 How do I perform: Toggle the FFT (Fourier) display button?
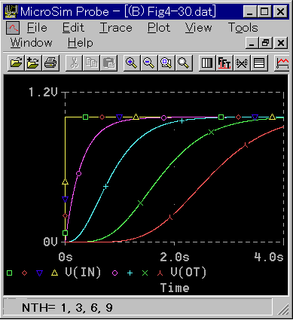tap(224, 62)
